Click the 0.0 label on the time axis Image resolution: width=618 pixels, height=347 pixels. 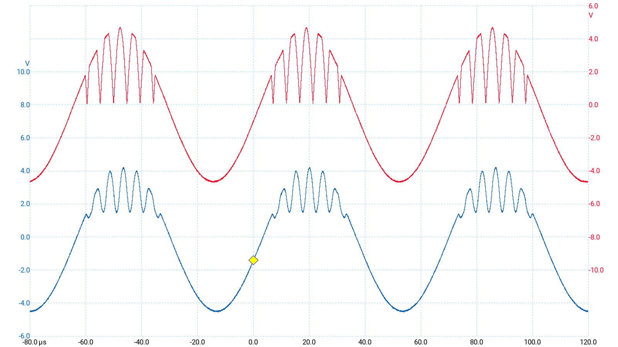tap(253, 342)
